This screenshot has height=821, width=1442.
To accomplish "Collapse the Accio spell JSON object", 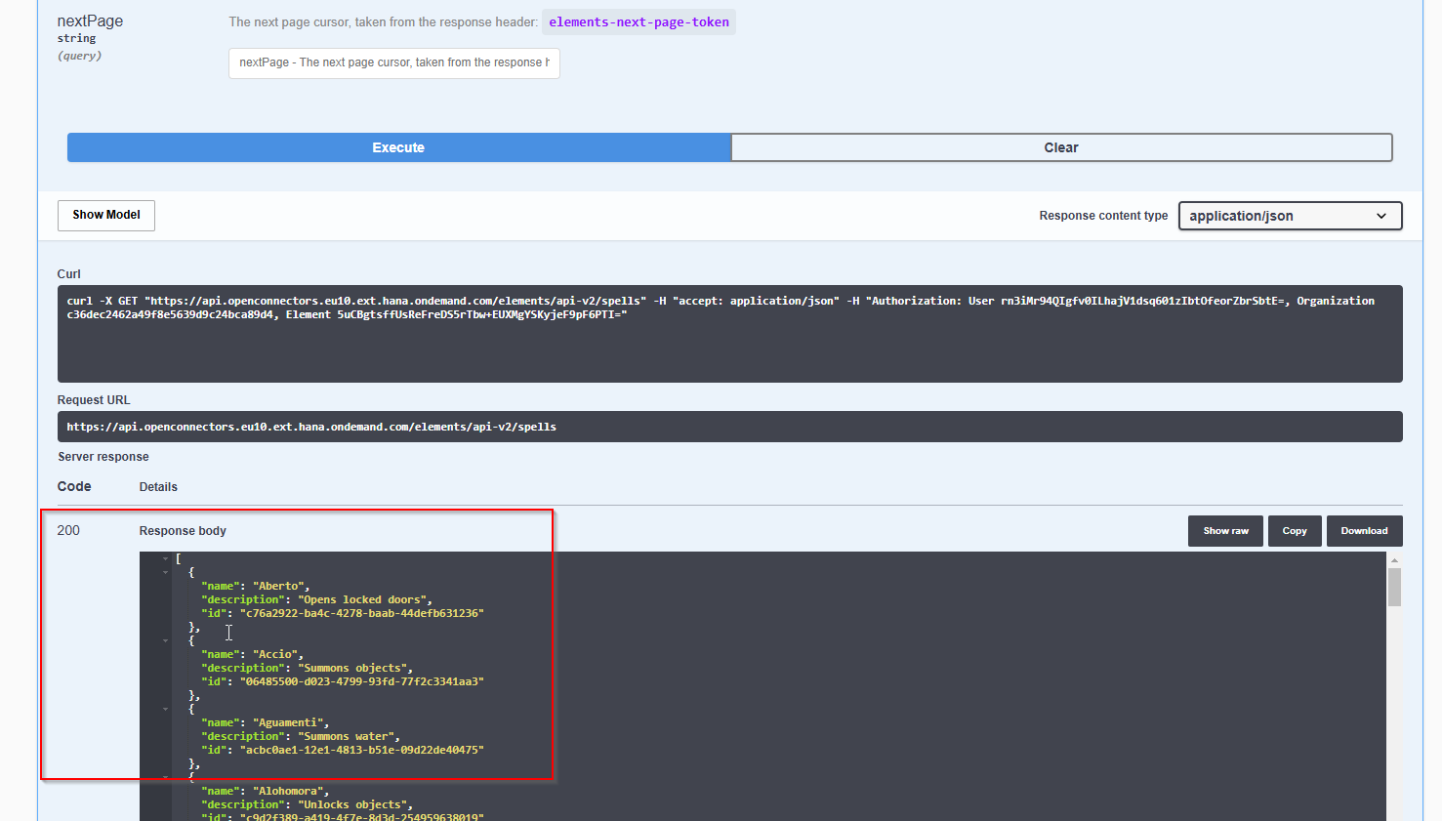I will point(164,640).
